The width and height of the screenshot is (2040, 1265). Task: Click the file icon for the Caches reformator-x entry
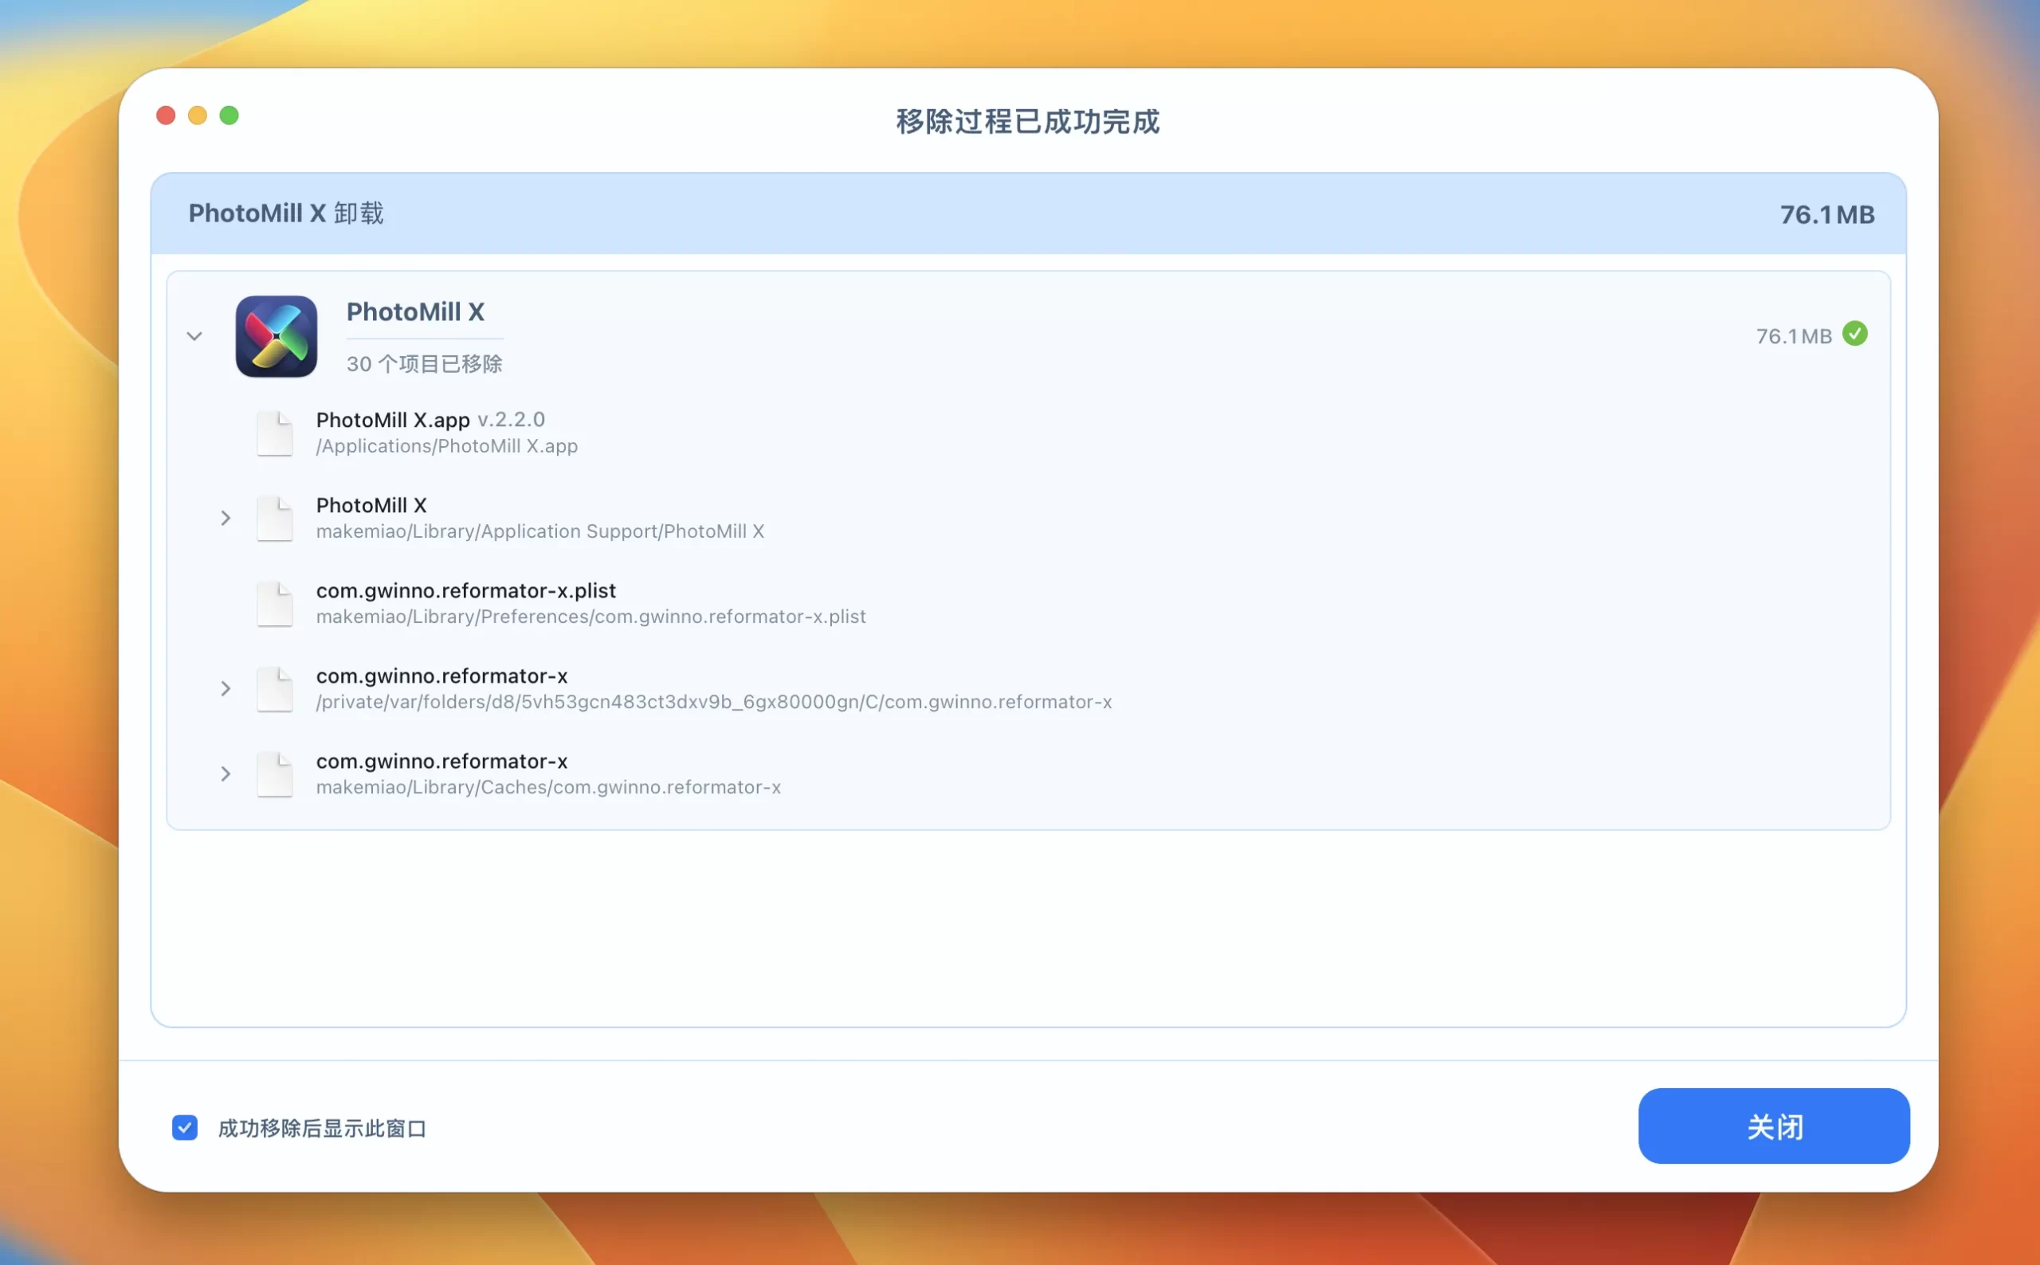point(274,773)
